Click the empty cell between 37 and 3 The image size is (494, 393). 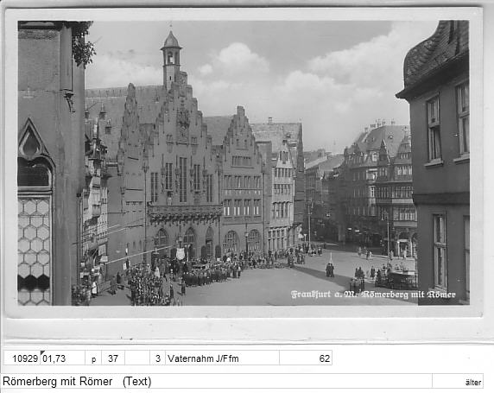tap(137, 358)
